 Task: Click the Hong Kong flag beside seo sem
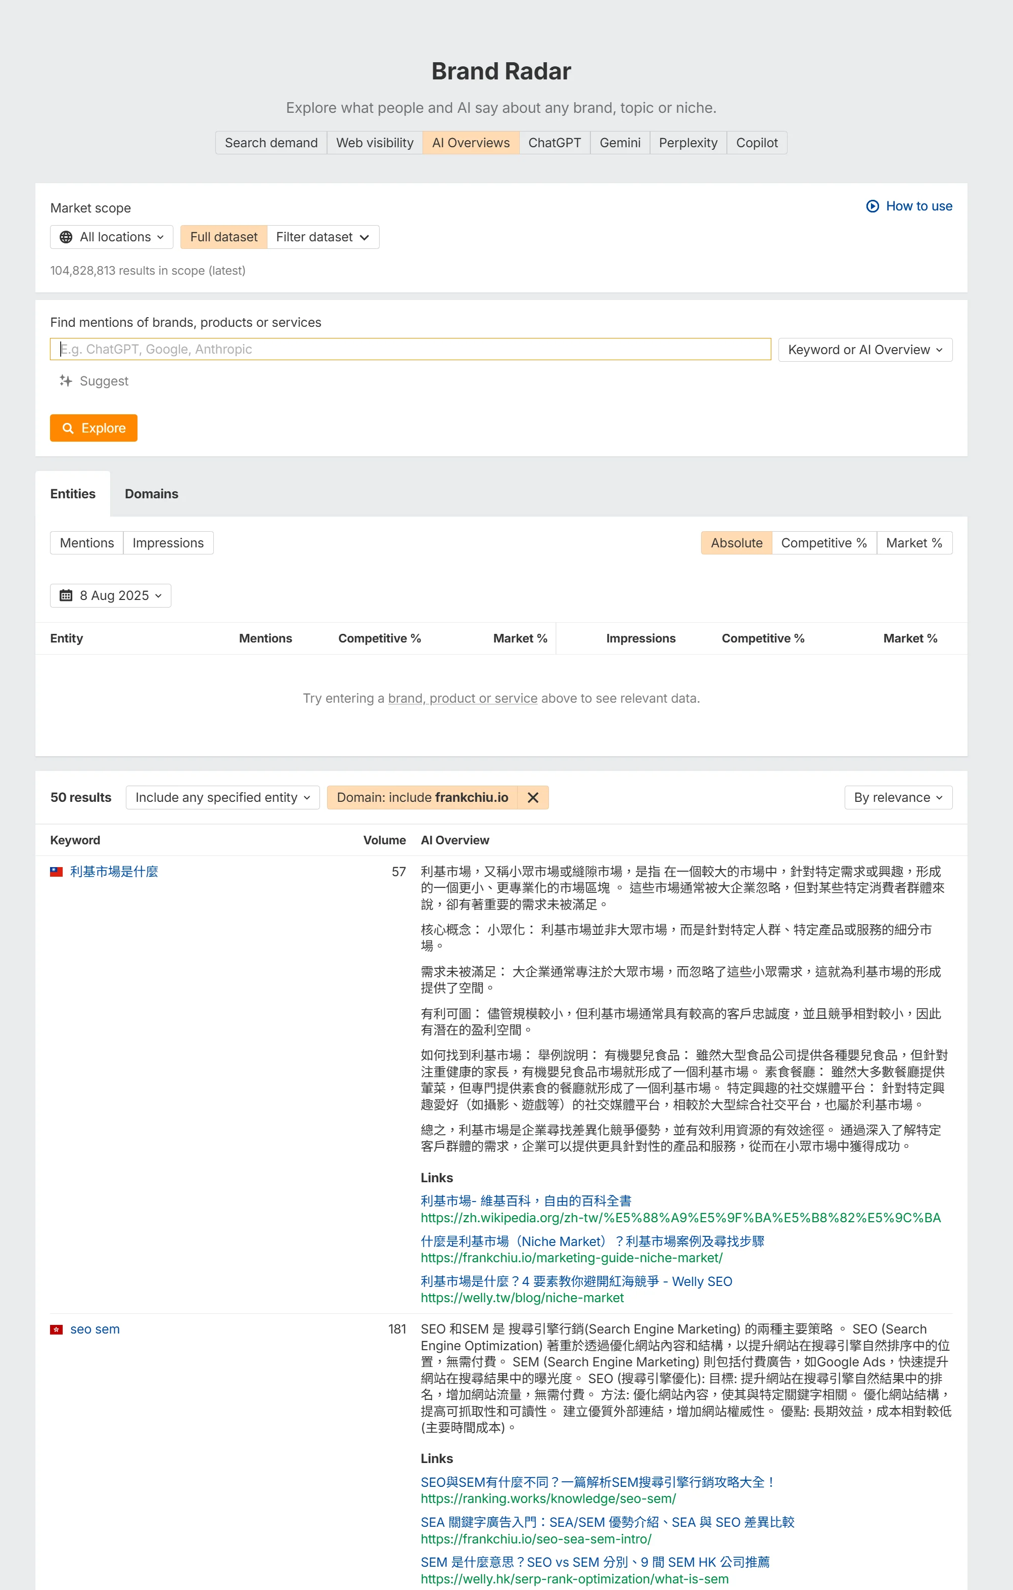click(x=57, y=1329)
